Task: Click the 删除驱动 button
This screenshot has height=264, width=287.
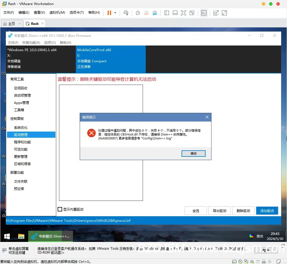Action: pyautogui.click(x=243, y=211)
